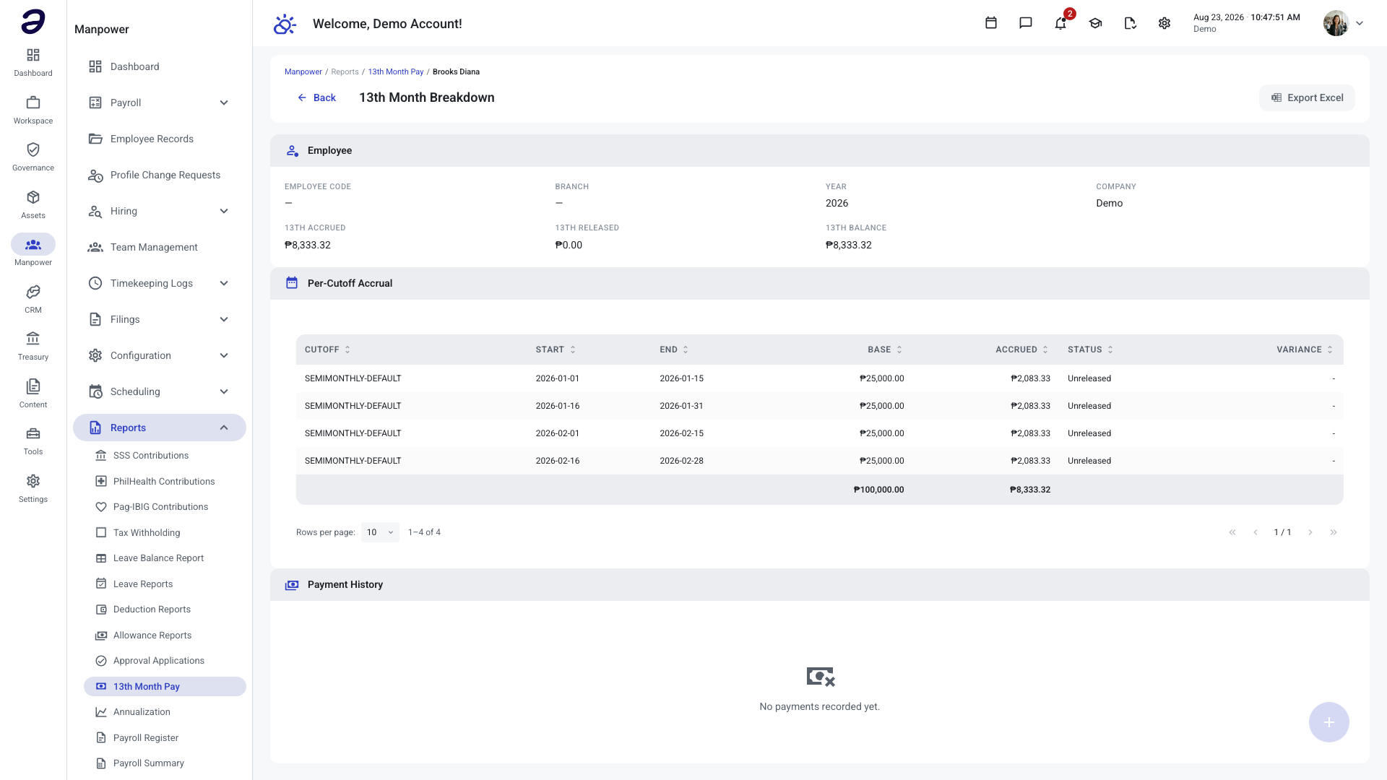Sort table by VARIANCE column
Viewport: 1387px width, 780px height.
click(x=1305, y=350)
